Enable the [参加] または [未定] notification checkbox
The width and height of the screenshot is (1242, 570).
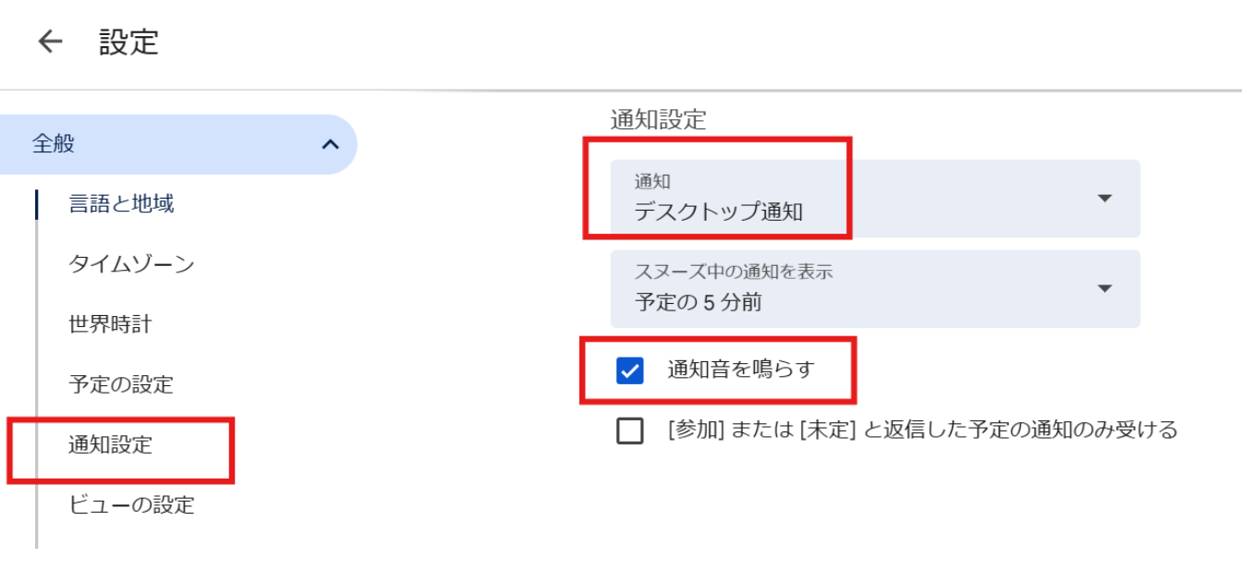click(x=629, y=431)
